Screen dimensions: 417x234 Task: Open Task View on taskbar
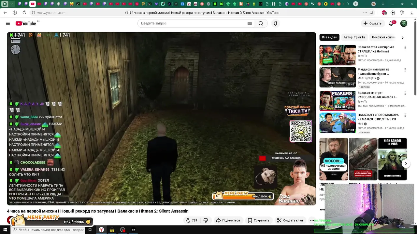(90, 230)
